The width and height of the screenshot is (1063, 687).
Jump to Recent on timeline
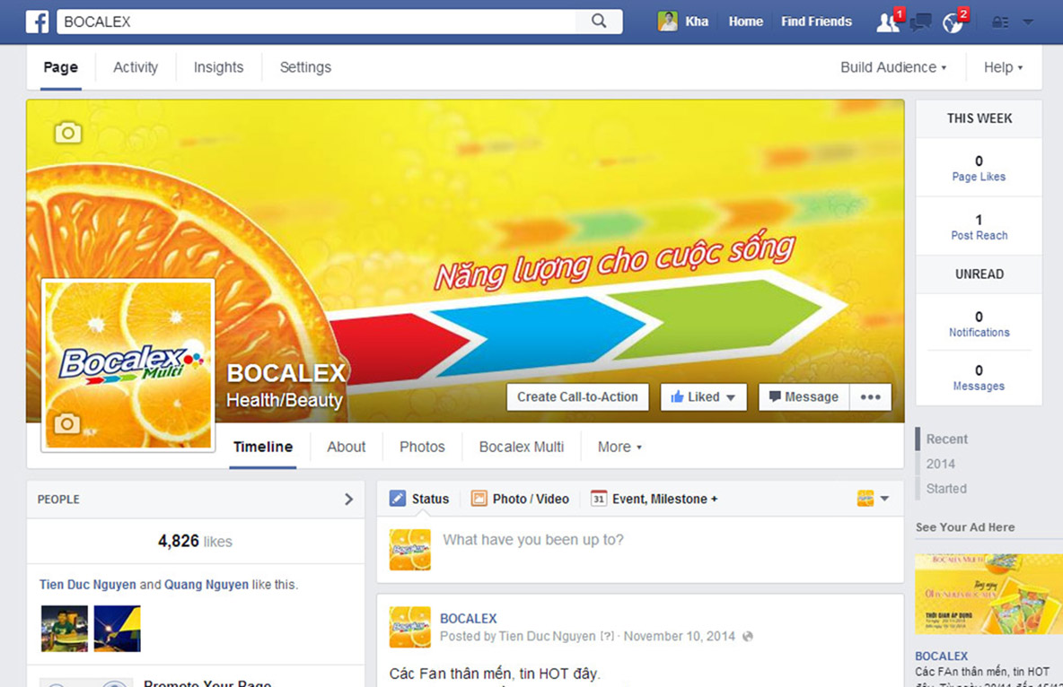click(x=947, y=439)
